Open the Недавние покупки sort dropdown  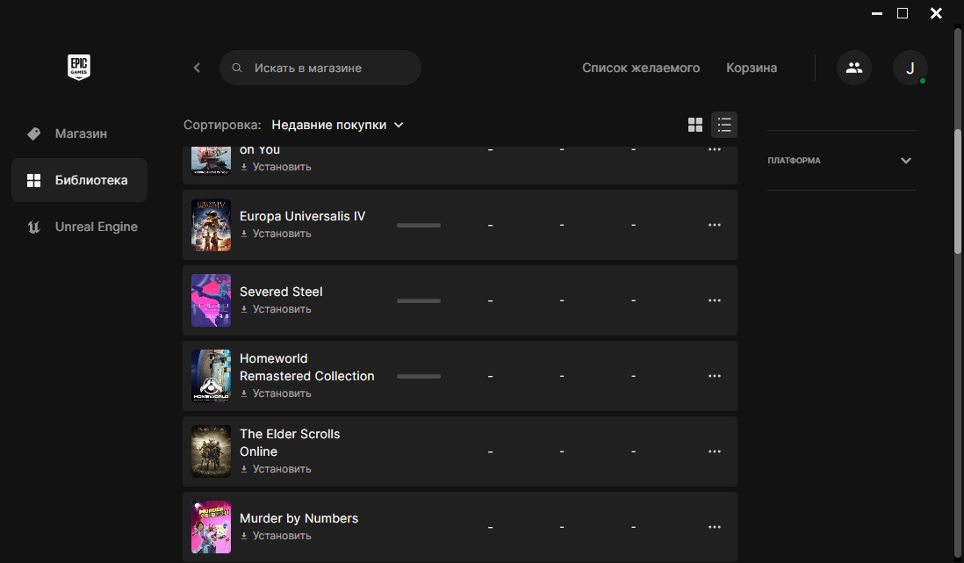coord(337,125)
